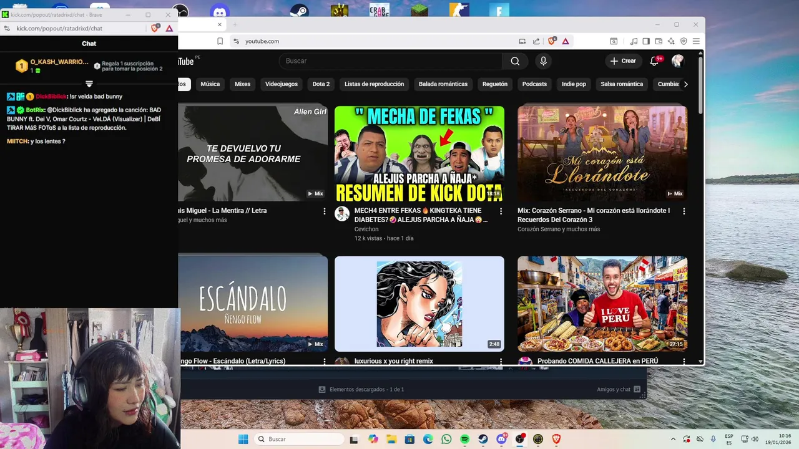The width and height of the screenshot is (799, 449).
Task: Select the Dota 2 filter chip
Action: [321, 84]
